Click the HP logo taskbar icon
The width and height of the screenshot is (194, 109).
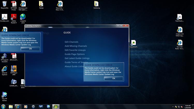click(x=33, y=106)
